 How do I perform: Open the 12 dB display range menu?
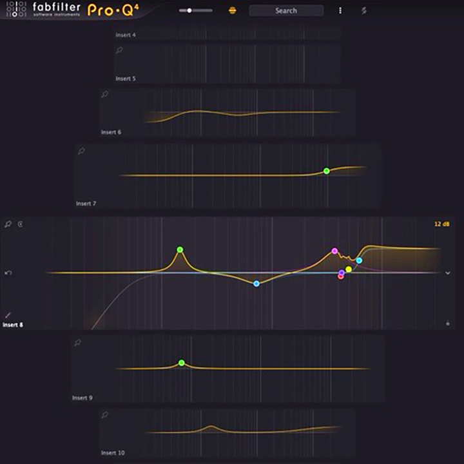click(441, 224)
